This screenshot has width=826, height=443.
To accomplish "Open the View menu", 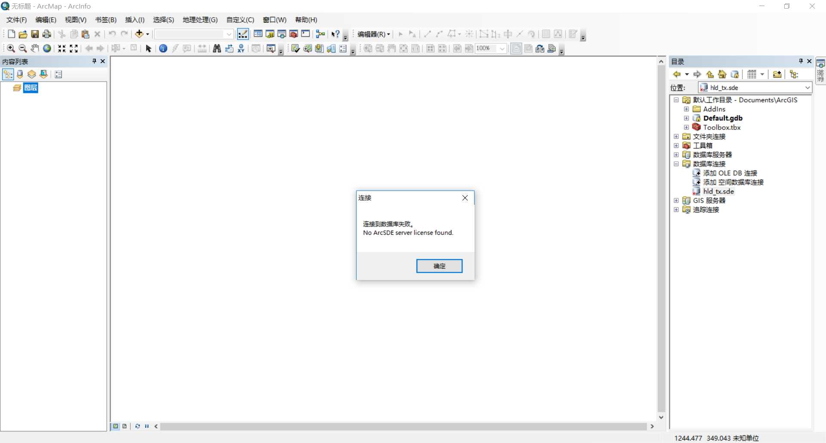I will pyautogui.click(x=76, y=20).
